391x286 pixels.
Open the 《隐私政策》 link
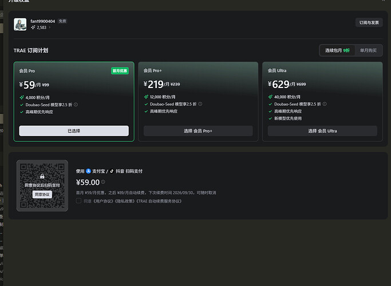[x=125, y=201]
